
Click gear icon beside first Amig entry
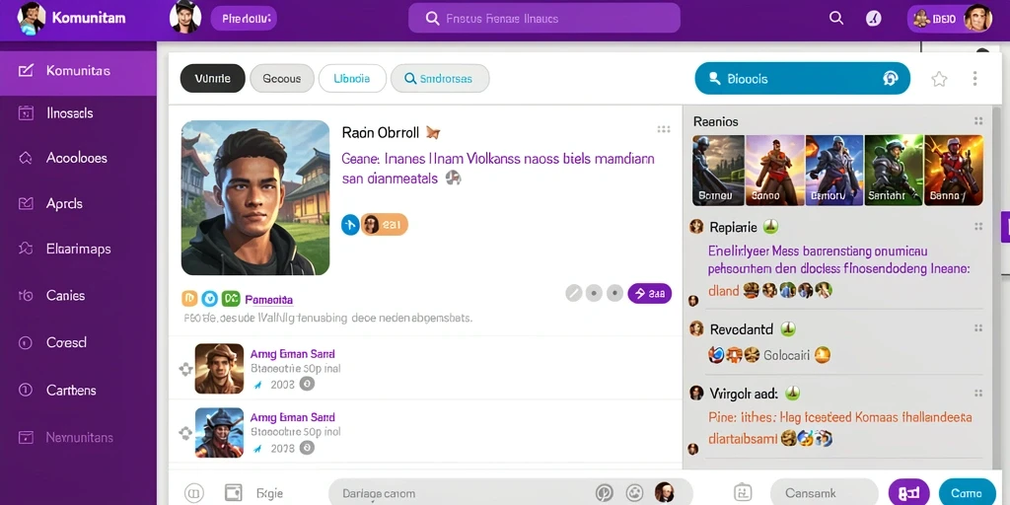(x=185, y=369)
